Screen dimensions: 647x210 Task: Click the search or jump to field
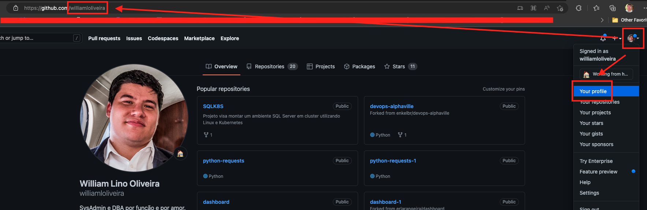[x=37, y=38]
